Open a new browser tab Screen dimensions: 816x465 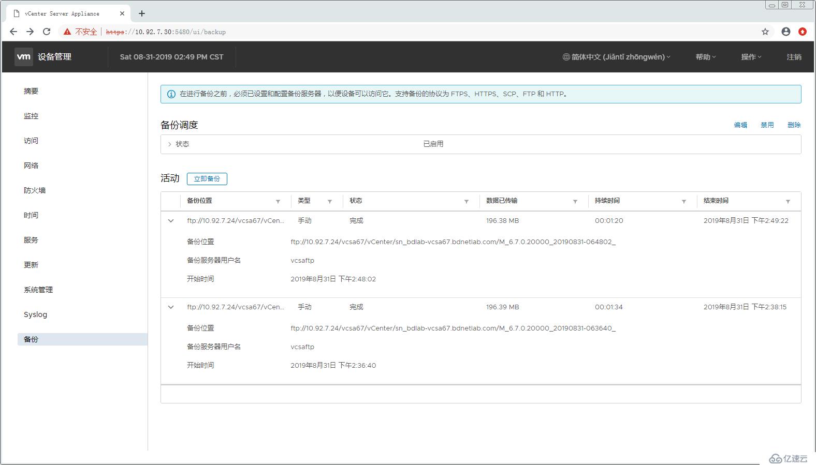pos(142,13)
